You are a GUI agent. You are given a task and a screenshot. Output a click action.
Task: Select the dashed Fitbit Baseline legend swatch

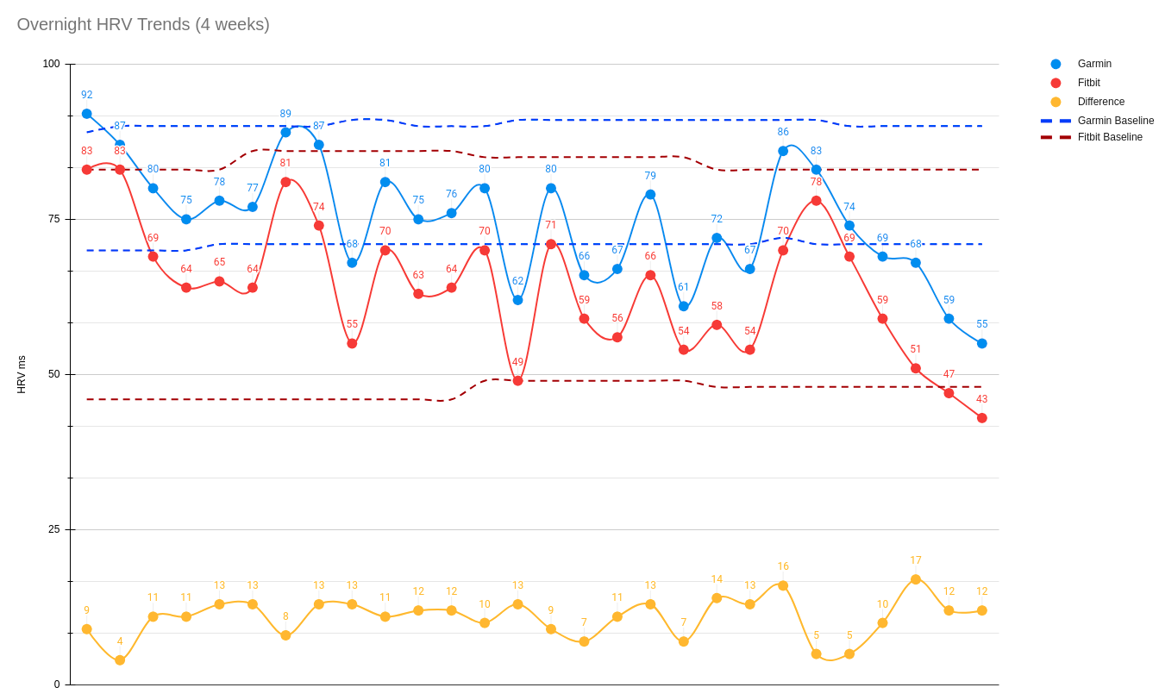click(1056, 137)
